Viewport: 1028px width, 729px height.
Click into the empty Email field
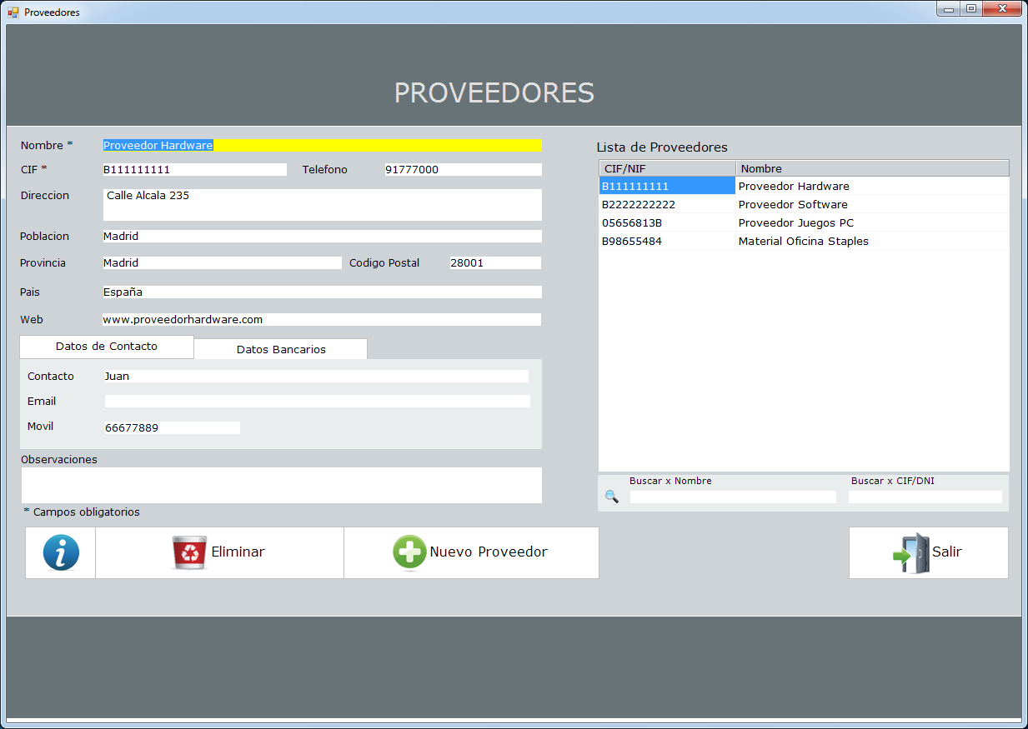317,402
